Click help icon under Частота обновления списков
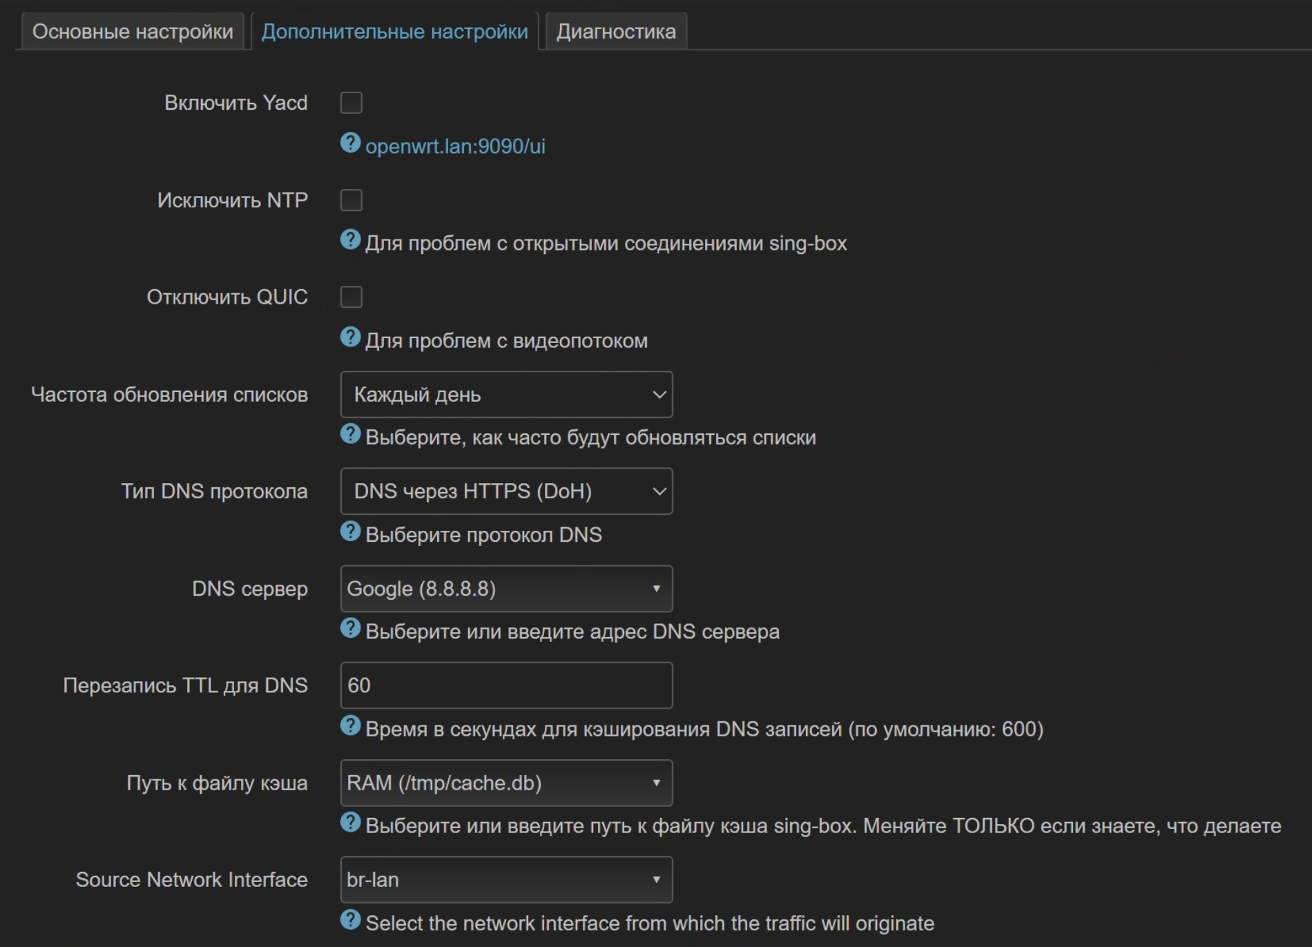 [x=351, y=434]
